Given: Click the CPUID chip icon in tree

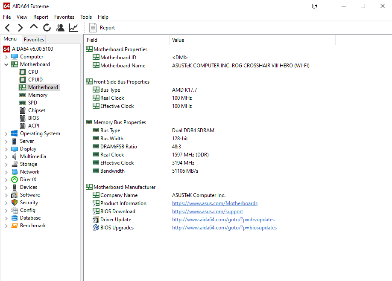Looking at the screenshot, I should click(x=23, y=80).
